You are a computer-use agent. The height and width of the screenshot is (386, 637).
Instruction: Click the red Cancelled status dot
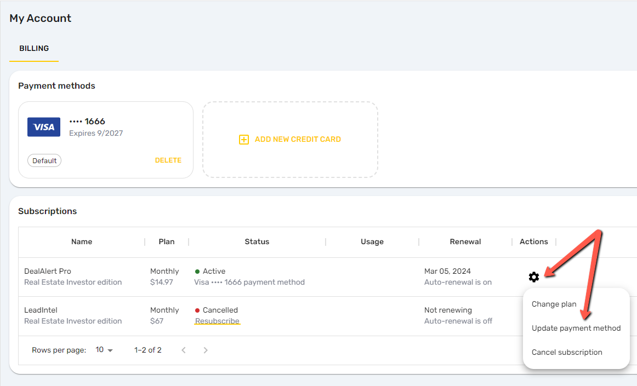197,310
